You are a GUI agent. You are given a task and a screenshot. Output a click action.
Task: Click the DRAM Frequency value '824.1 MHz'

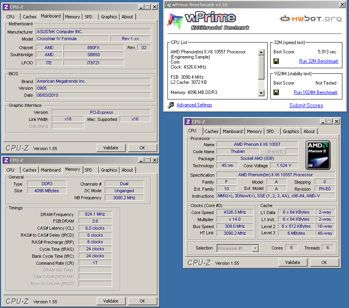(95, 214)
